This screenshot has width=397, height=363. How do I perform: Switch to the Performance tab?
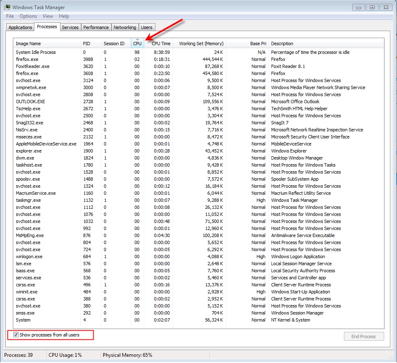coord(96,27)
